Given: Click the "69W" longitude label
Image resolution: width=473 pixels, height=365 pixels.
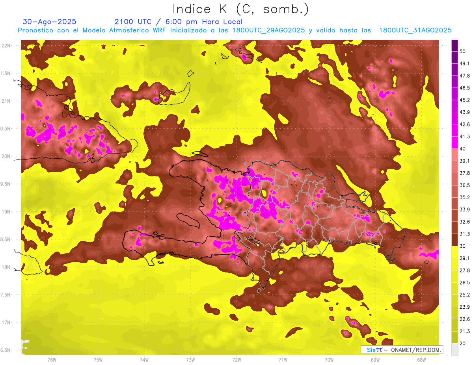Looking at the screenshot, I should 375,360.
